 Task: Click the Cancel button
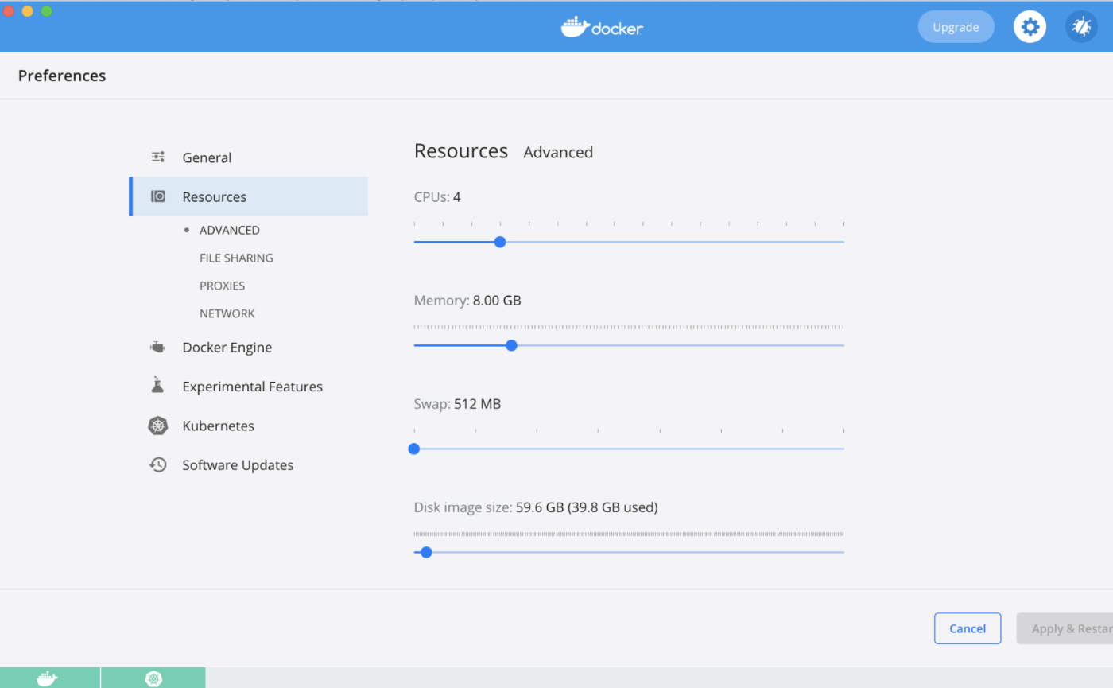[968, 628]
